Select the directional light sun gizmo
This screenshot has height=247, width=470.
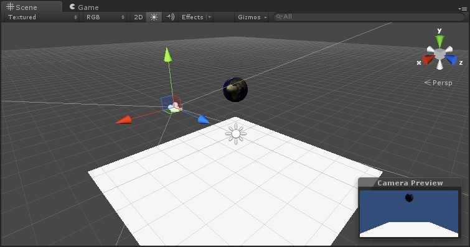(236, 134)
